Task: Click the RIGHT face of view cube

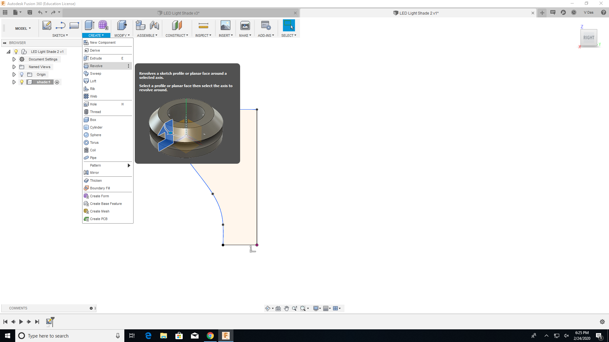Action: tap(589, 38)
